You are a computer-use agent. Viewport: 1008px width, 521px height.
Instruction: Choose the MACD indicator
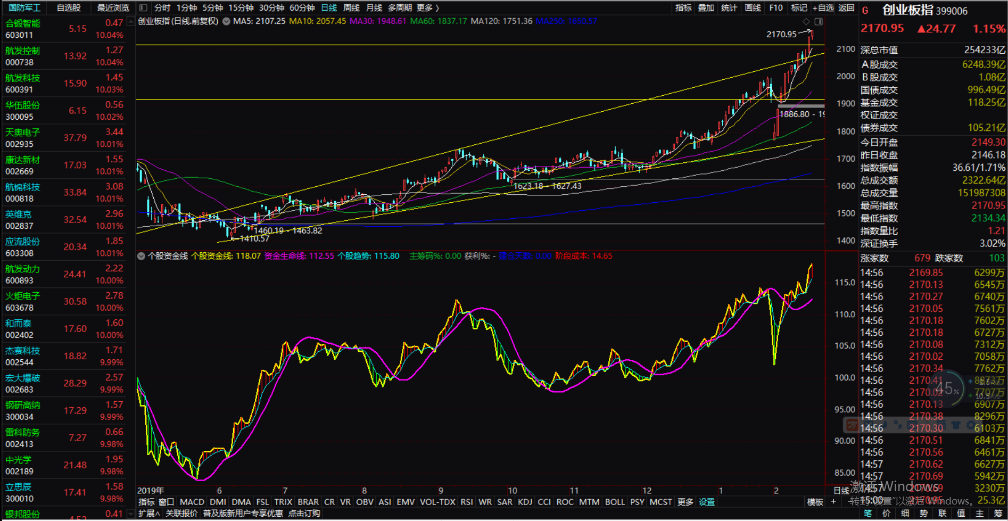(192, 502)
